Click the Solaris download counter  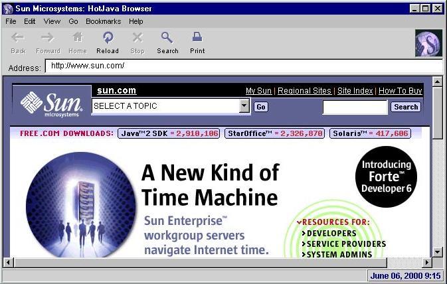coord(371,133)
